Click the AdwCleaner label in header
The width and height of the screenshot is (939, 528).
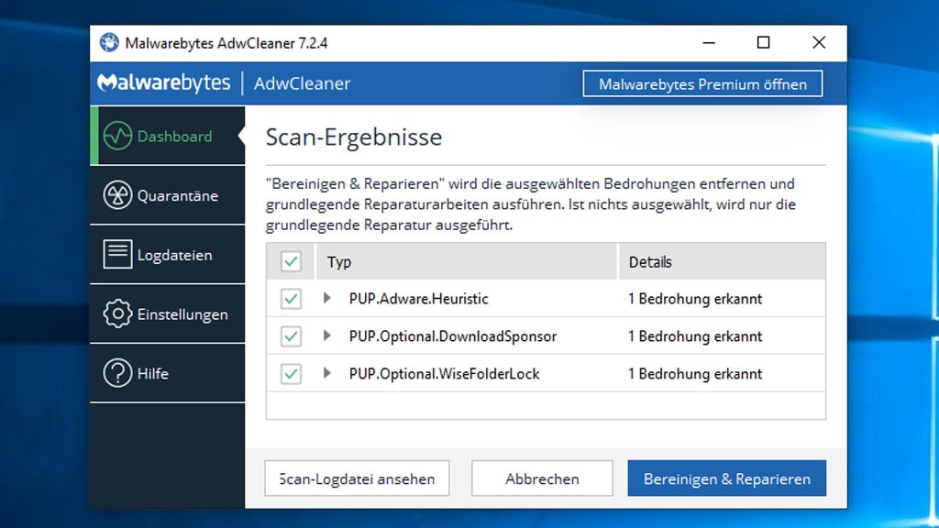[303, 83]
